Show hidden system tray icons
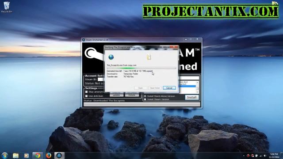The height and width of the screenshot is (159, 283). pos(244,155)
